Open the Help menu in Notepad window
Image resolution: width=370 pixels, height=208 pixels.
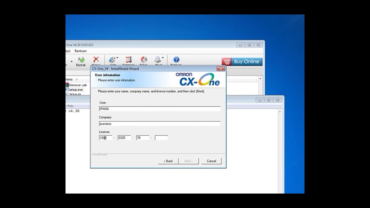70,106
